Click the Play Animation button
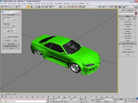This screenshot has height=103, width=138. point(120,99)
